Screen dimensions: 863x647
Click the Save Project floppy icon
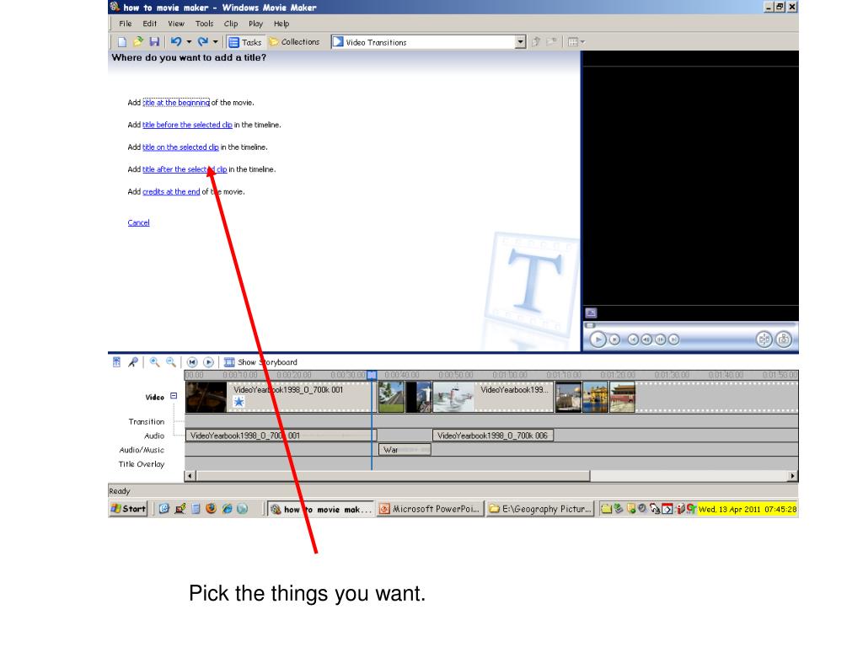coord(154,42)
